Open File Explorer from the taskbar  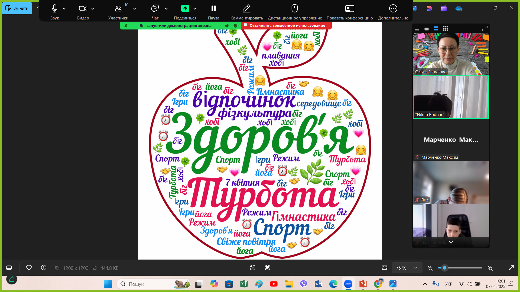pyautogui.click(x=288, y=284)
